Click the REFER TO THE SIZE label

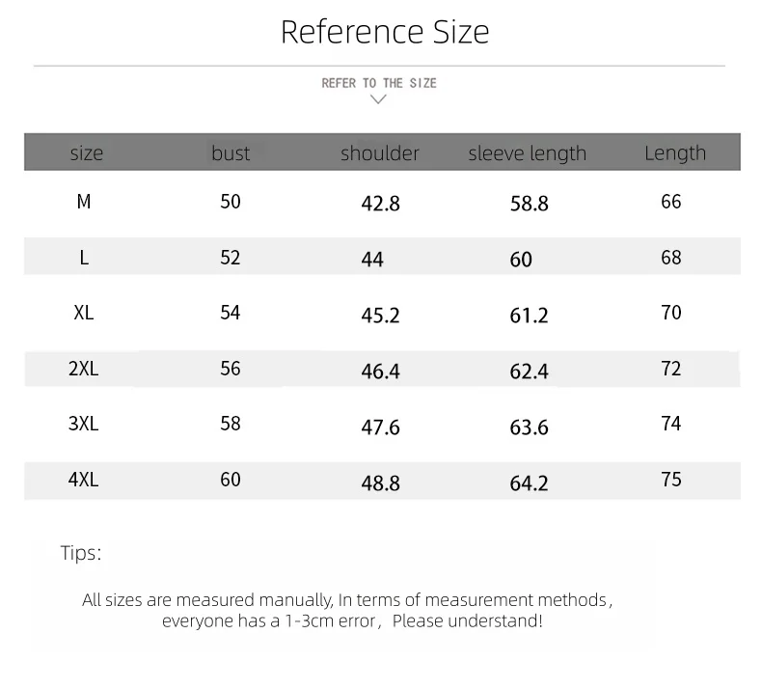[x=379, y=83]
